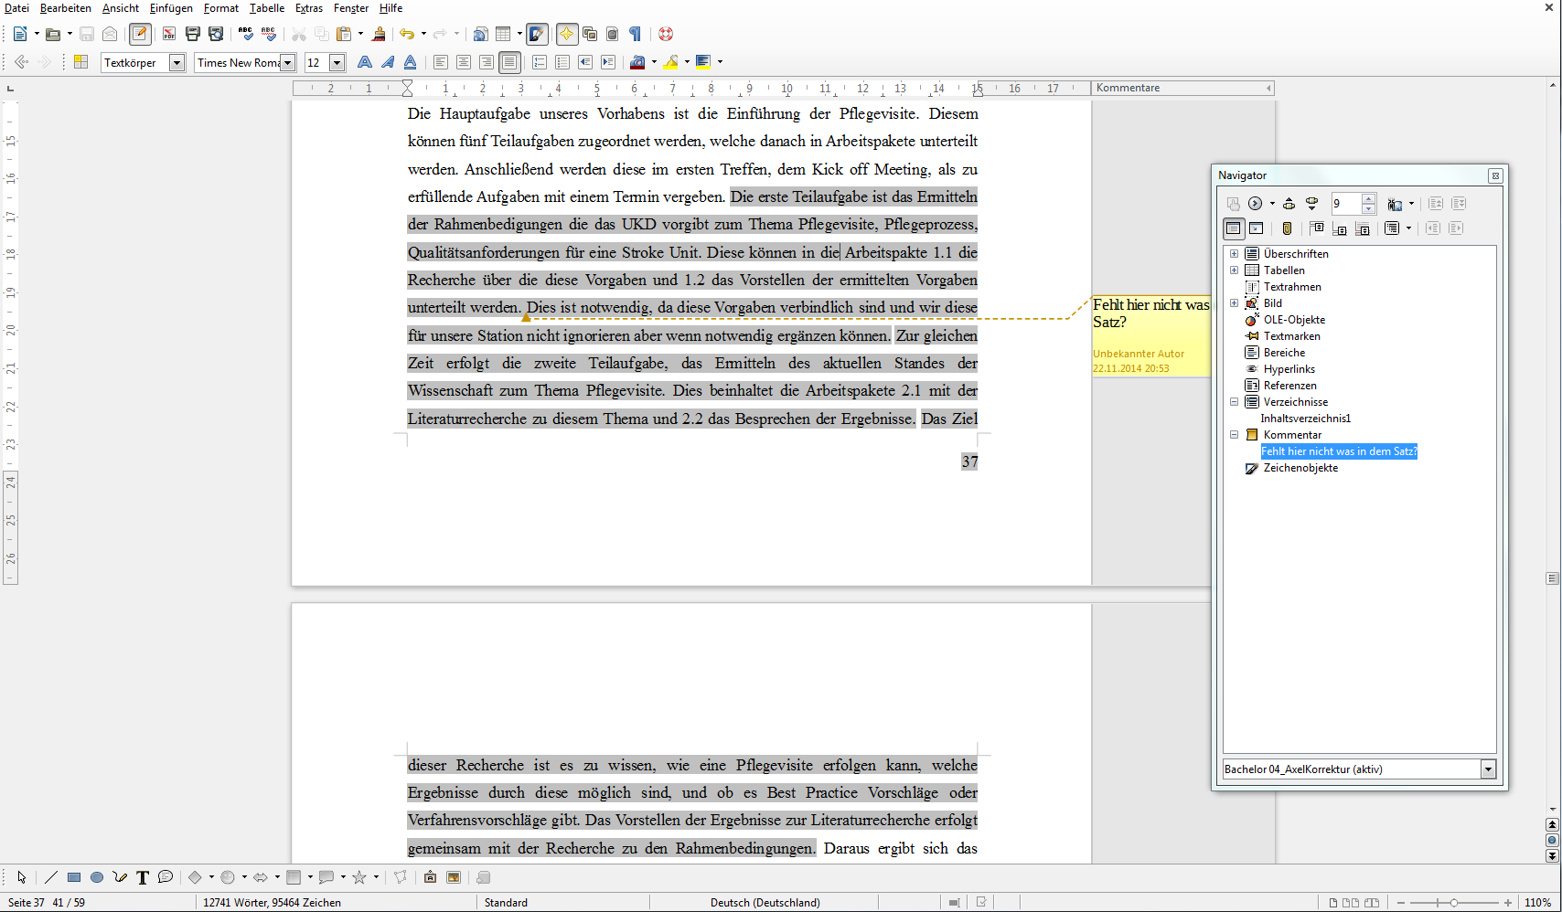
Task: Click the Highlighting color swatch button
Action: 671,62
